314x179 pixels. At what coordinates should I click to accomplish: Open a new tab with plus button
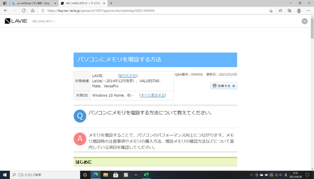click(x=111, y=3)
